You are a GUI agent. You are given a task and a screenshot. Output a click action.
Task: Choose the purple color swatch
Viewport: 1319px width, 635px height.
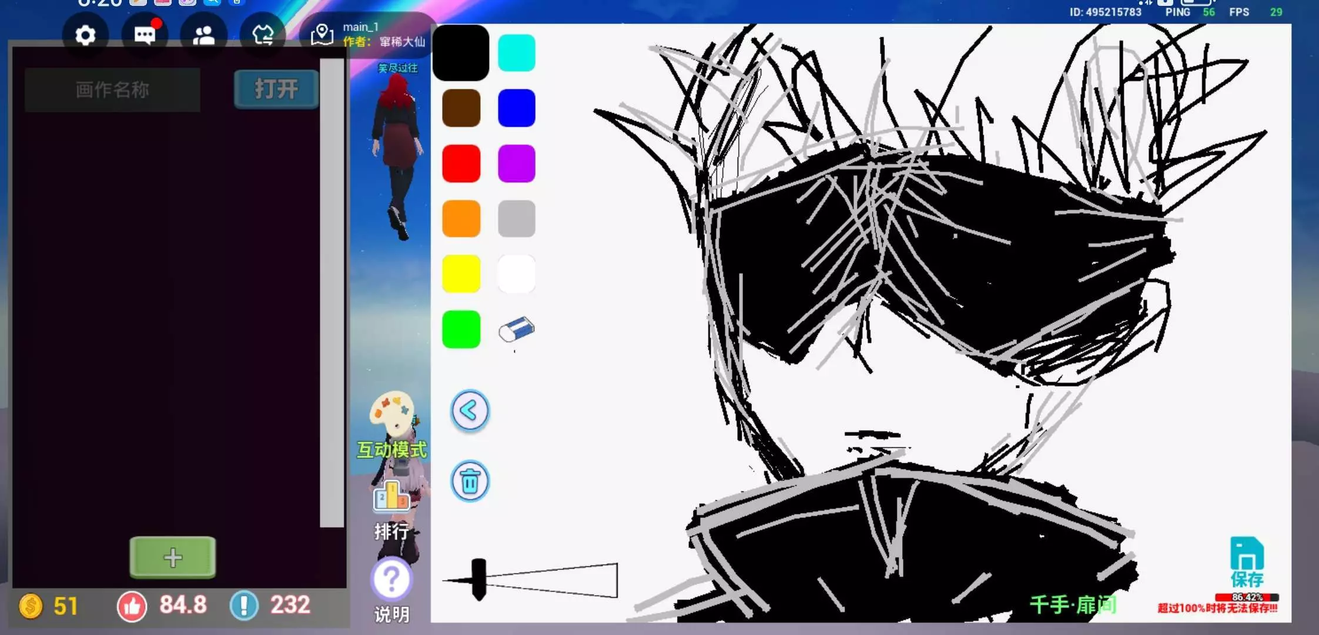[x=516, y=163]
